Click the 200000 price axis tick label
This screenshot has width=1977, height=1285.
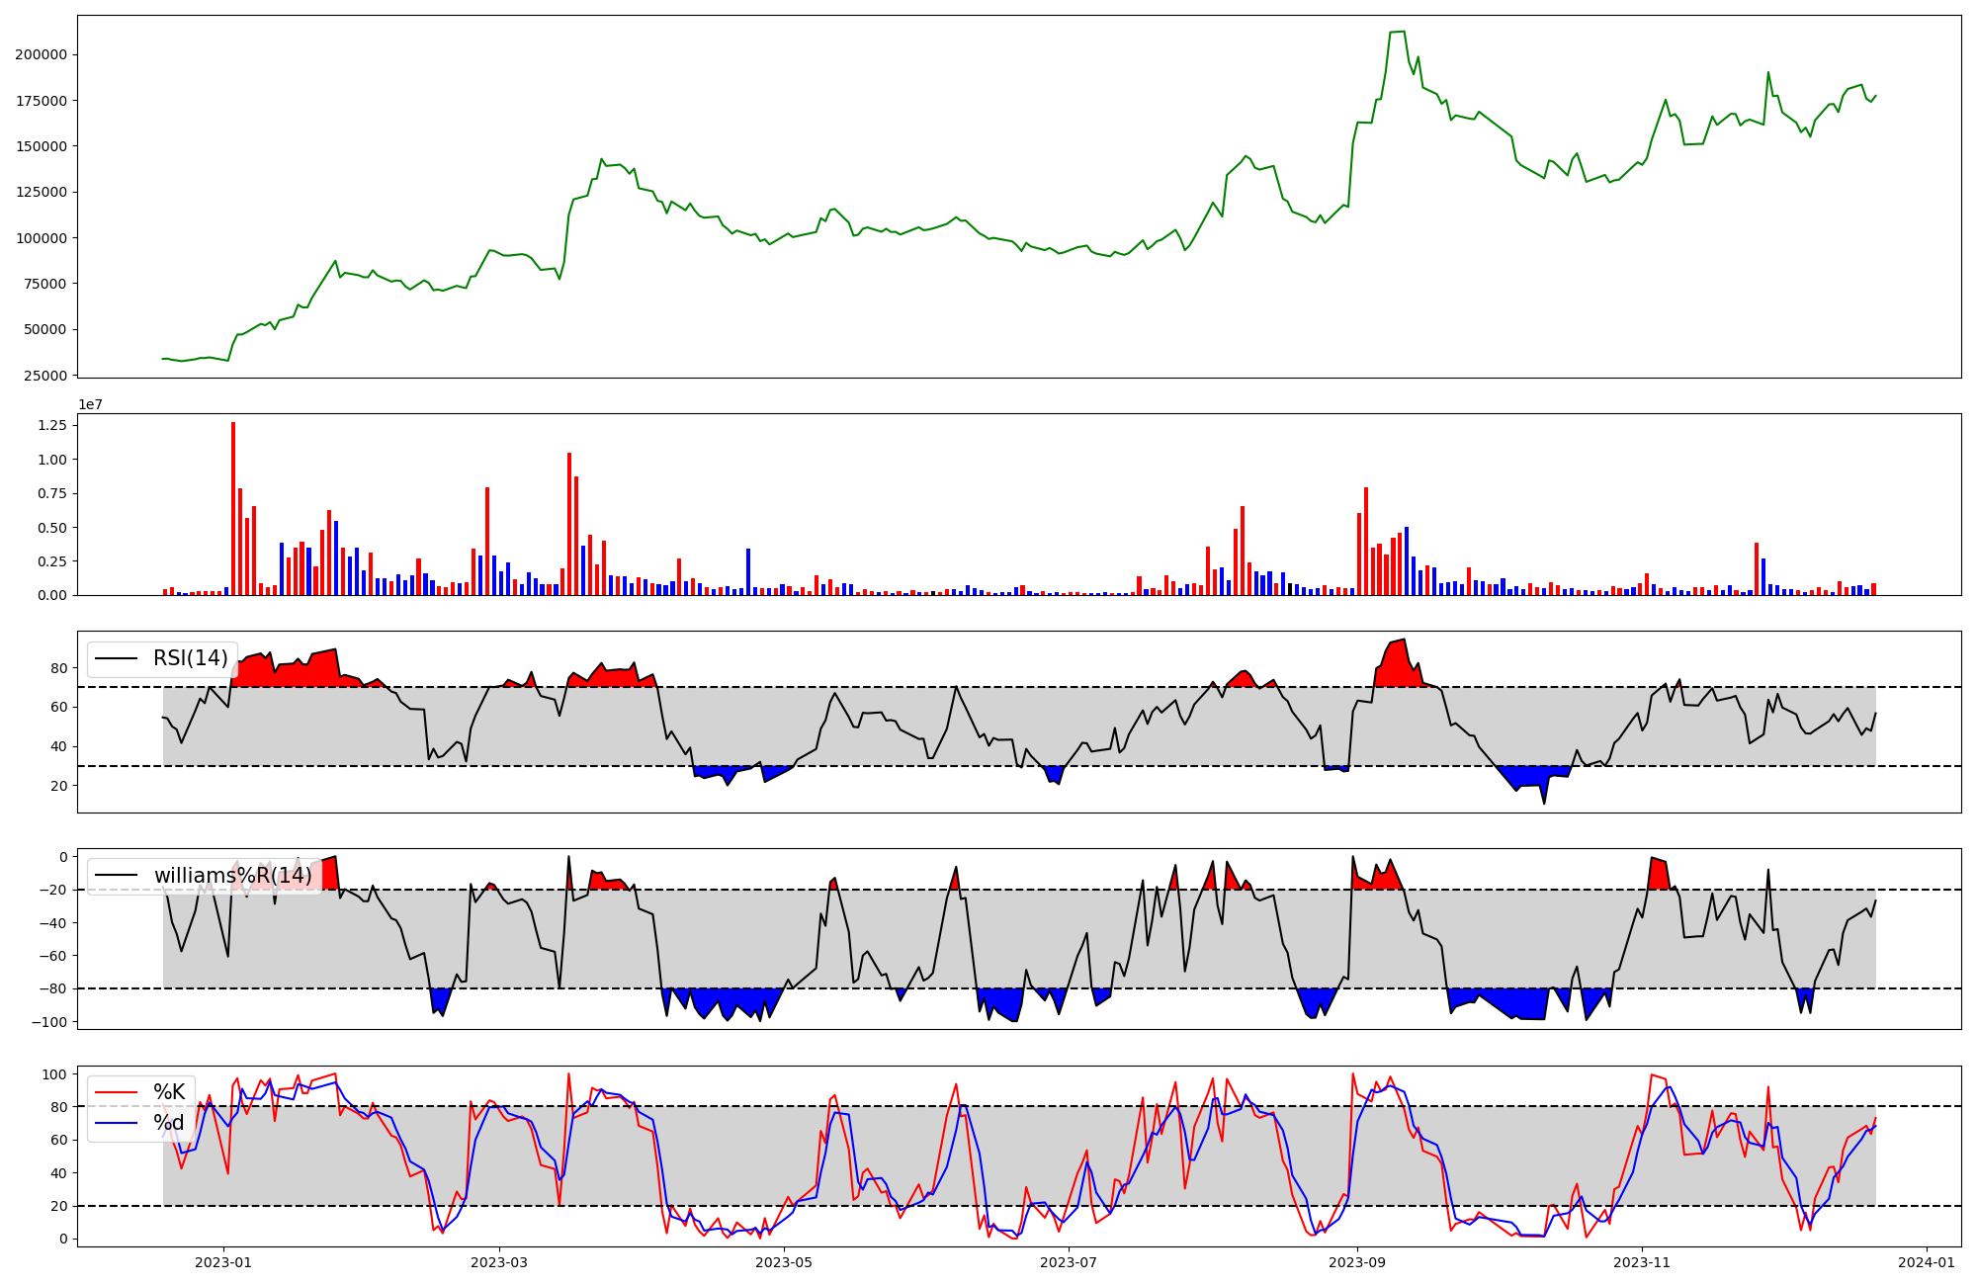pyautogui.click(x=41, y=54)
